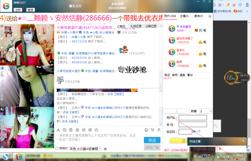Open the user profile person icon
251x161 pixels.
pyautogui.click(x=159, y=130)
